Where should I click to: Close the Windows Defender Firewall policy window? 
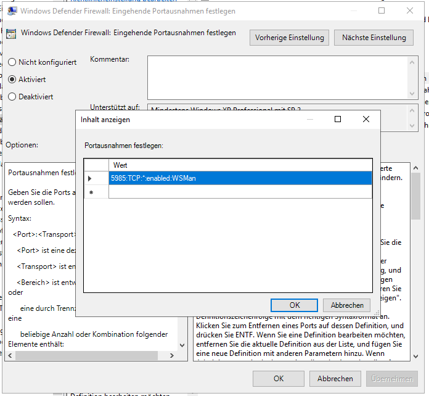click(409, 10)
